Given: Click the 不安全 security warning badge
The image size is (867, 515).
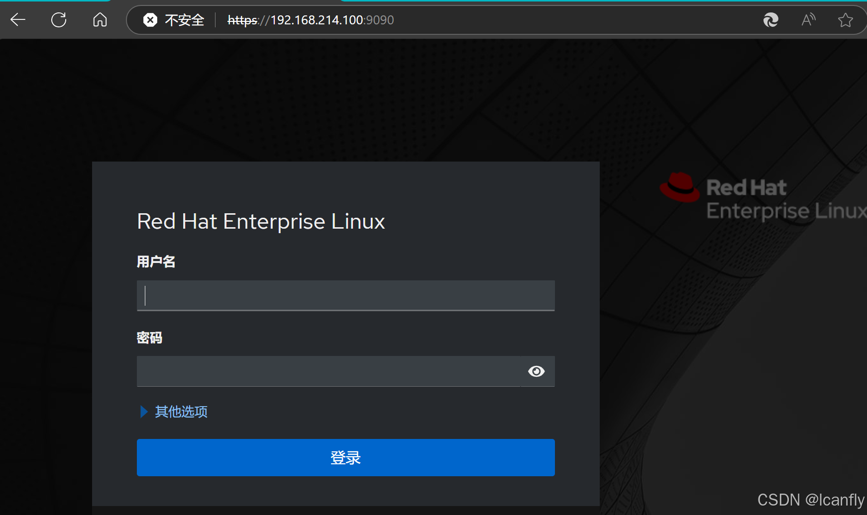Looking at the screenshot, I should pyautogui.click(x=174, y=20).
